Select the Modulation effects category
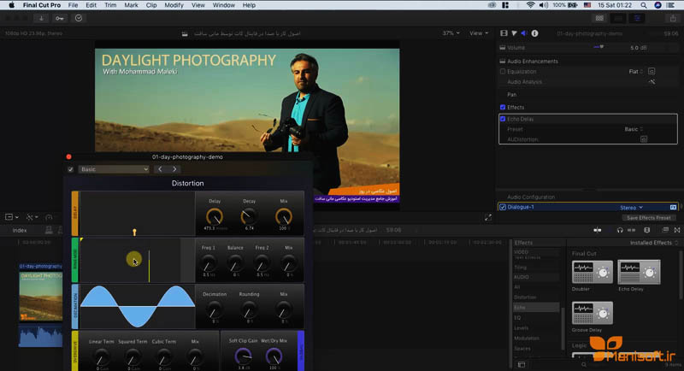684x371 pixels. pos(527,339)
